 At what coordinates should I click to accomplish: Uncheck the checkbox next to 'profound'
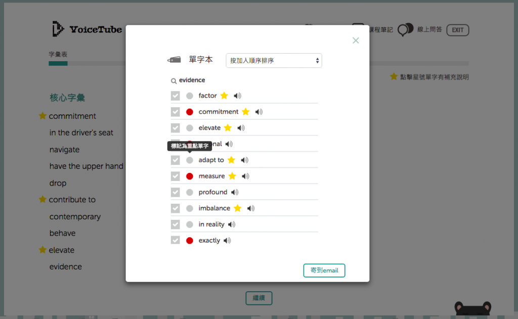(175, 192)
